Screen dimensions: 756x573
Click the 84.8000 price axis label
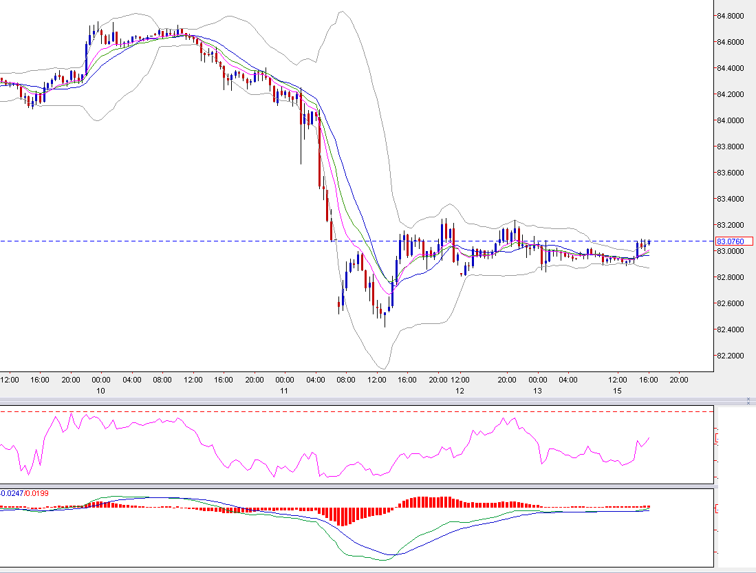731,16
